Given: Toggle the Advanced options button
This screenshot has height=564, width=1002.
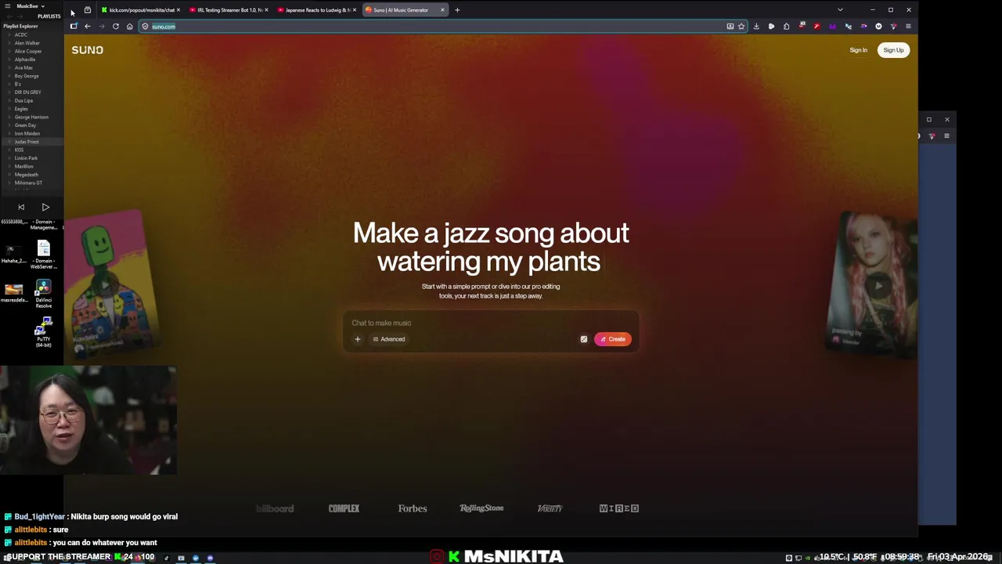Looking at the screenshot, I should tap(389, 339).
